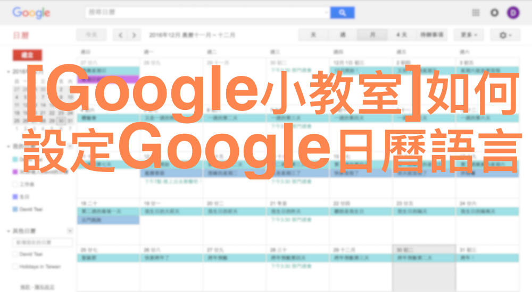Click the date range text 2016年12月
Image resolution: width=532 pixels, height=292 pixels.
click(164, 35)
